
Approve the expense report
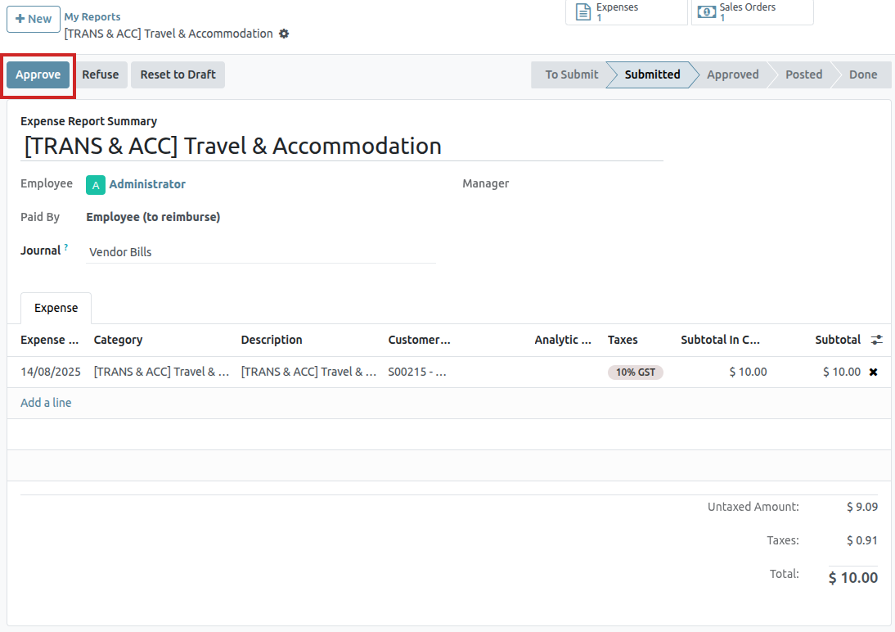(38, 74)
